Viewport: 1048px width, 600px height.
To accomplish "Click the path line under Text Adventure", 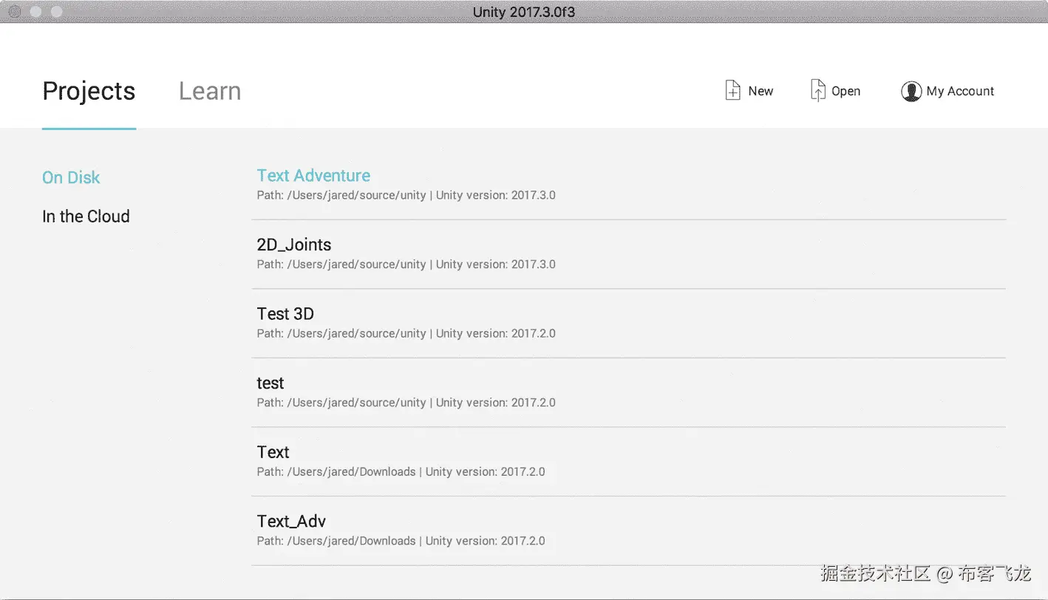I will pyautogui.click(x=406, y=196).
